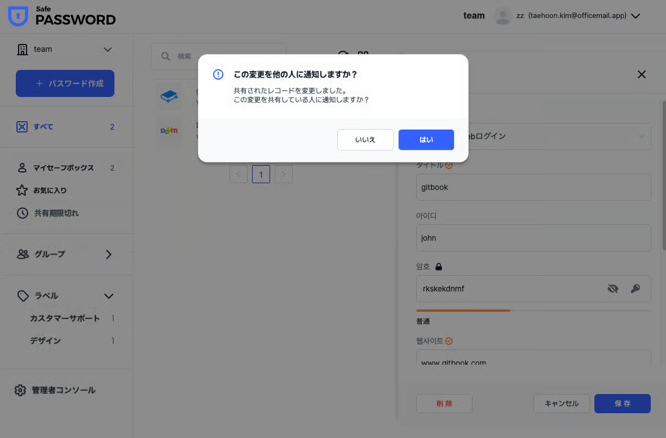Click いいえ in the dialog

[x=365, y=140]
